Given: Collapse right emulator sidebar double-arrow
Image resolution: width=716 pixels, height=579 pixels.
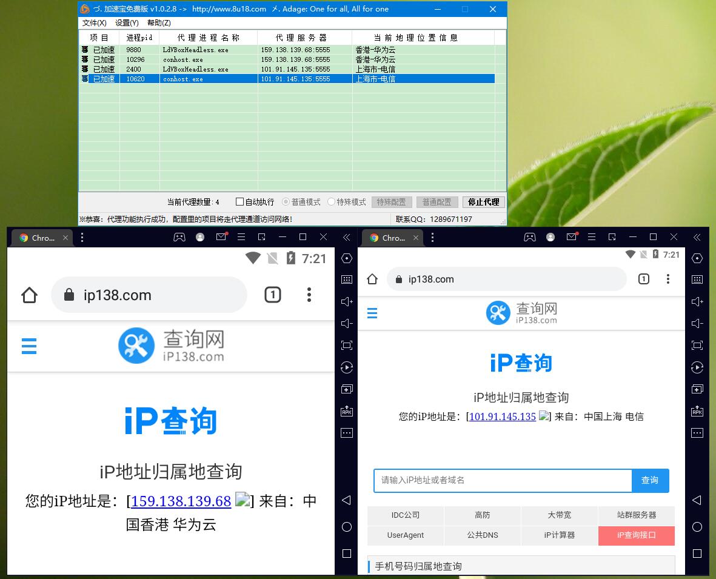Looking at the screenshot, I should pos(697,237).
